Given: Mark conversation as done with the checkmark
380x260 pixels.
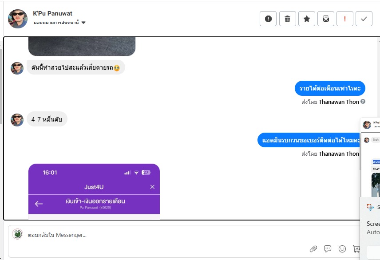Looking at the screenshot, I should pyautogui.click(x=364, y=19).
